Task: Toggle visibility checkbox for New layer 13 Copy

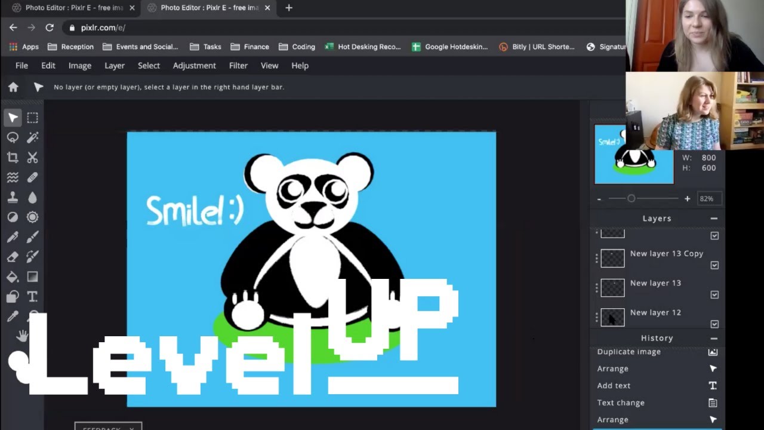Action: tap(714, 265)
